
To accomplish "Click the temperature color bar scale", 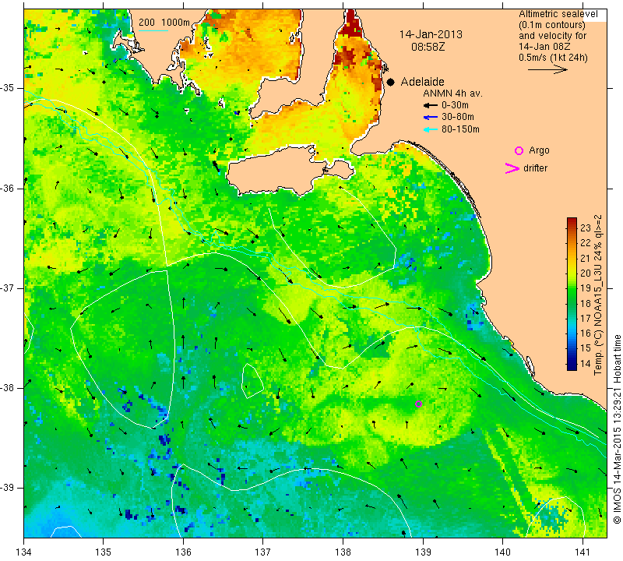I will (572, 294).
